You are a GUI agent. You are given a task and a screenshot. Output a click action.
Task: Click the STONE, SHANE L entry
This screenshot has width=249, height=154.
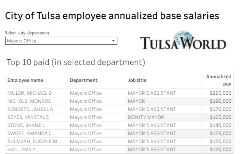(x=26, y=125)
